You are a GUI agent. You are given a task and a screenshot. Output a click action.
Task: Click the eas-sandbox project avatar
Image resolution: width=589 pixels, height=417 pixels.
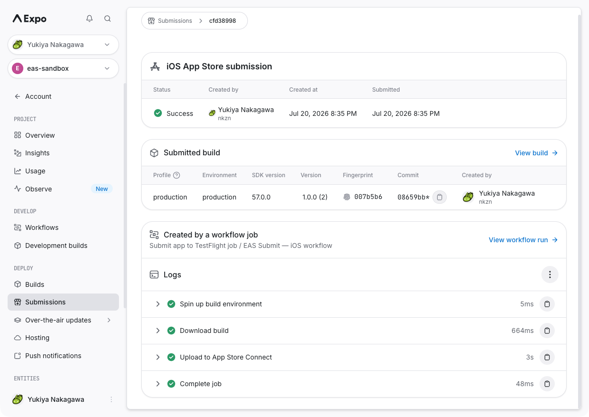point(18,68)
